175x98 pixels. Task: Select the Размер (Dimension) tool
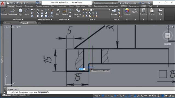tap(65, 12)
